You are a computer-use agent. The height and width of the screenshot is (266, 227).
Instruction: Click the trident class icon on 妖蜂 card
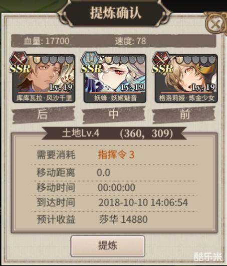click(90, 59)
